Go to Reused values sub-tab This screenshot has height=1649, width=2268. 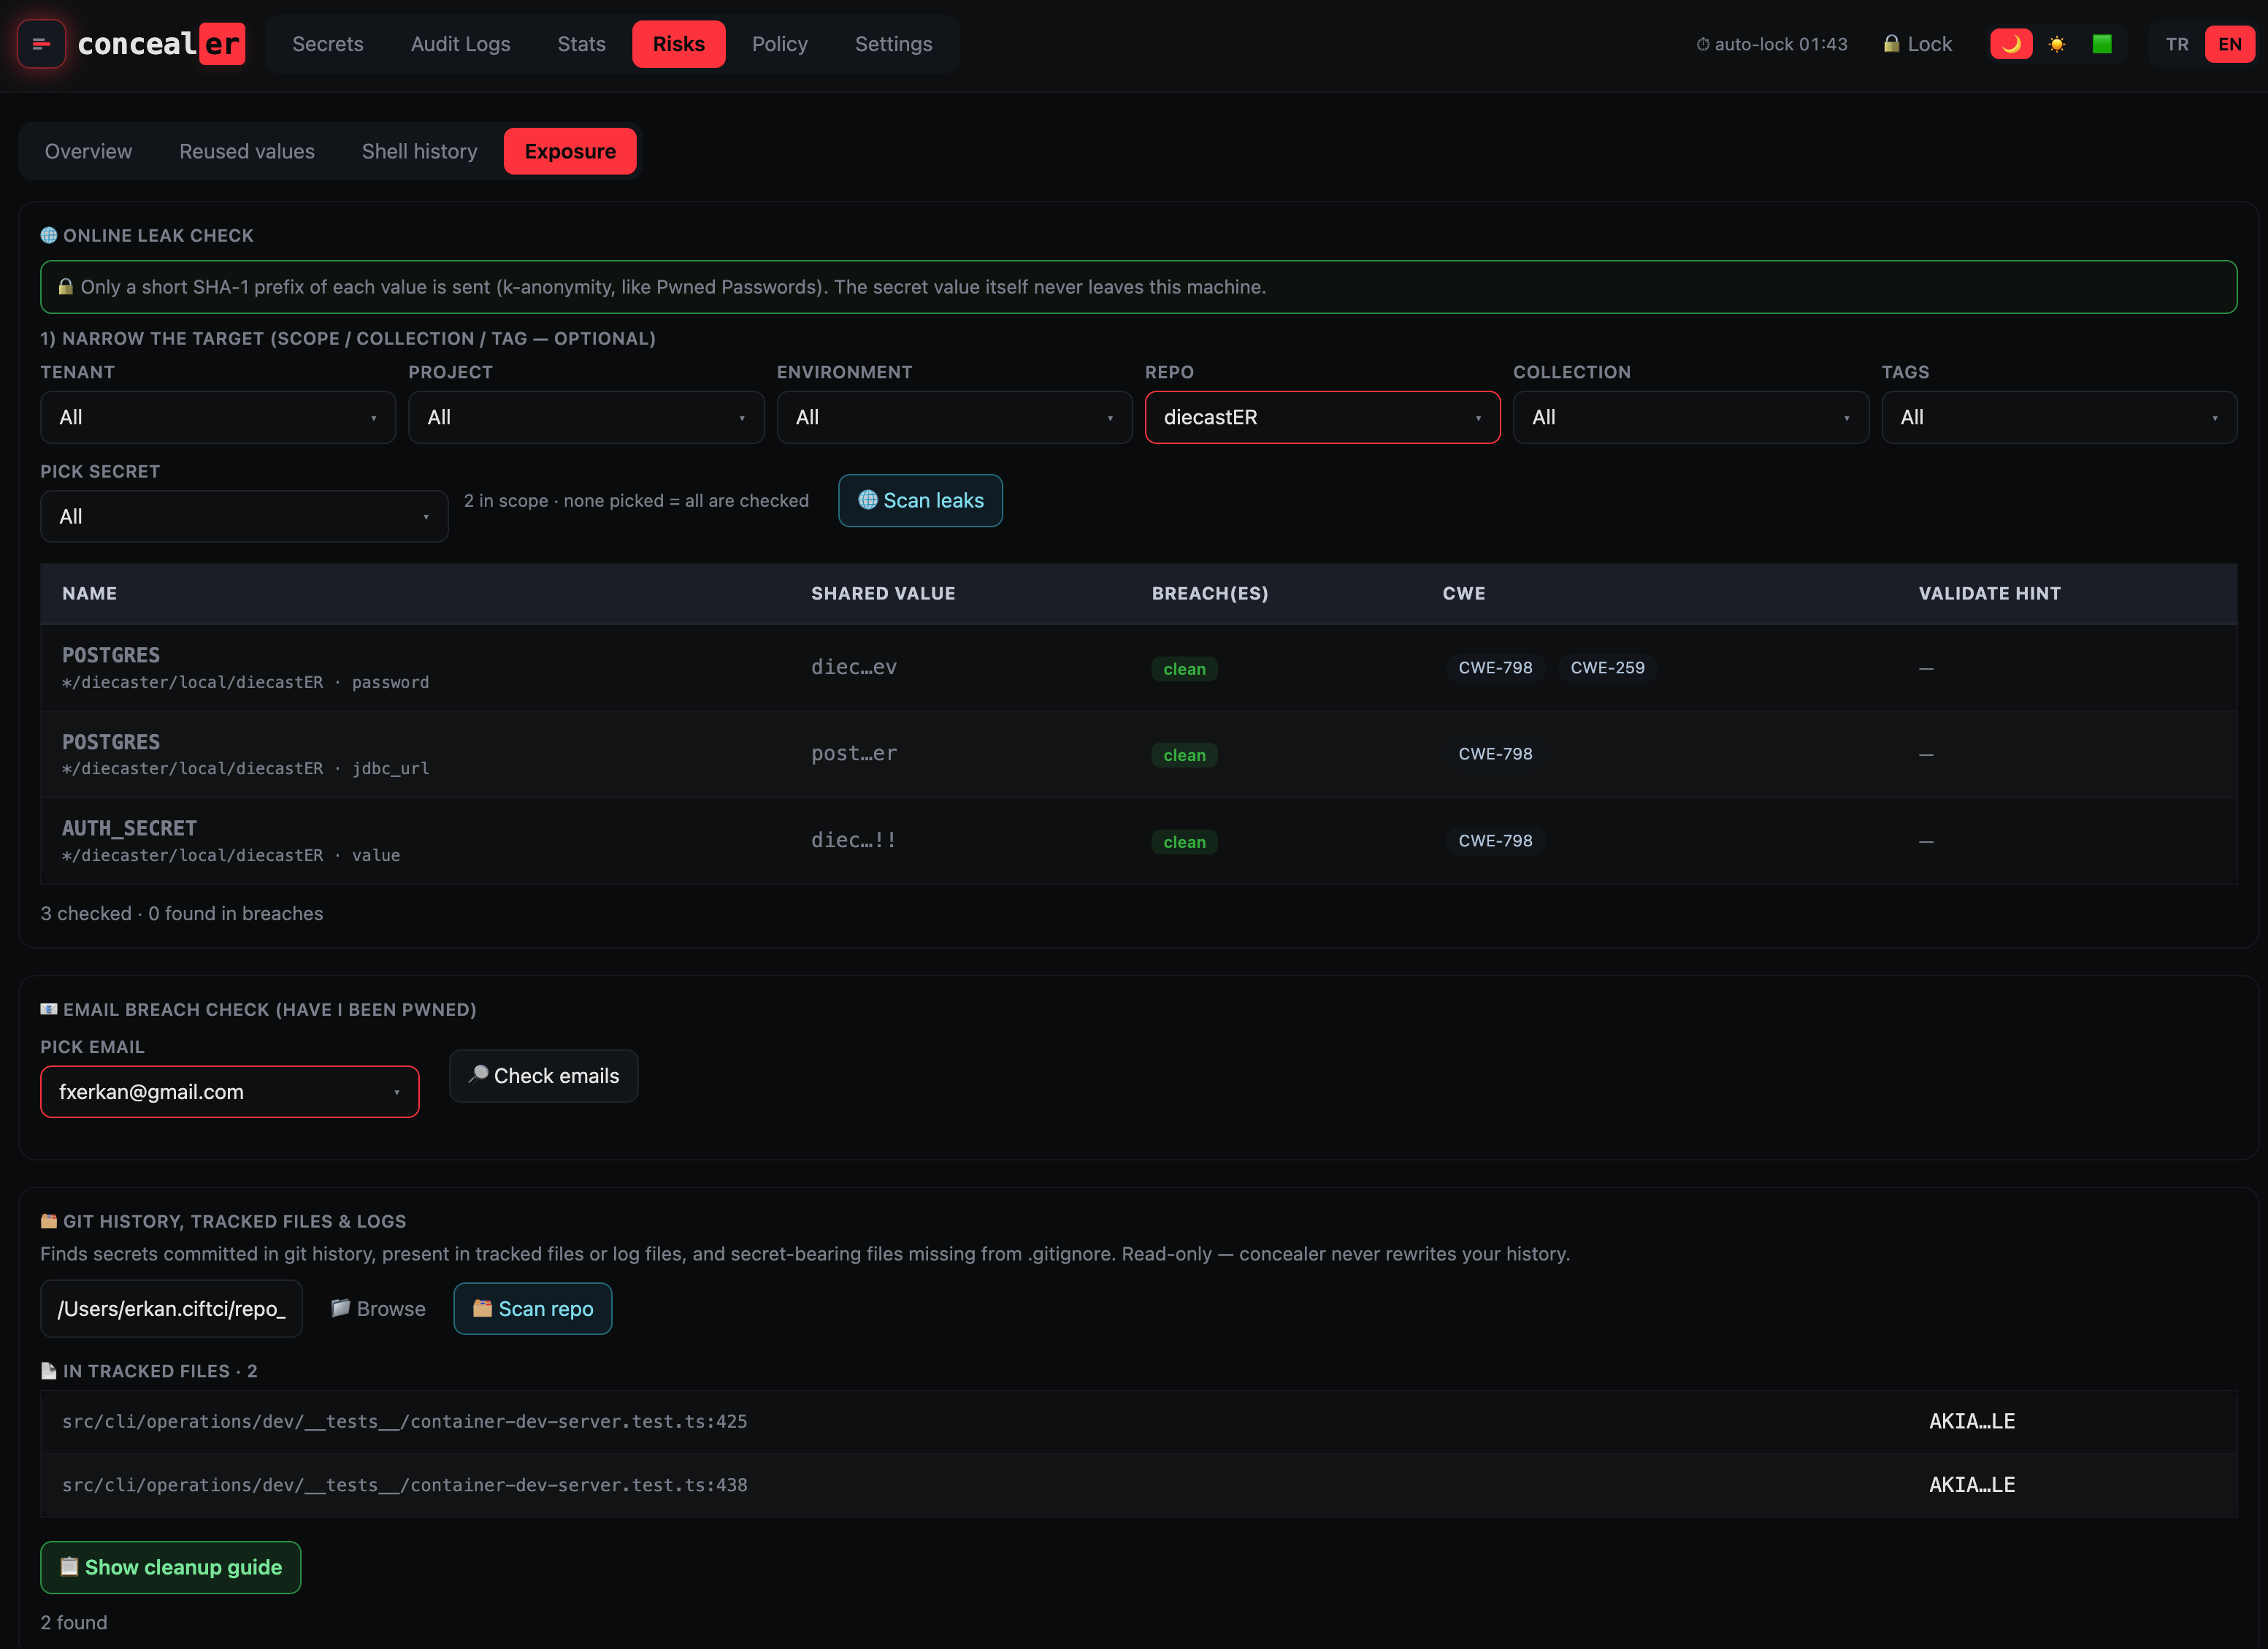click(246, 151)
